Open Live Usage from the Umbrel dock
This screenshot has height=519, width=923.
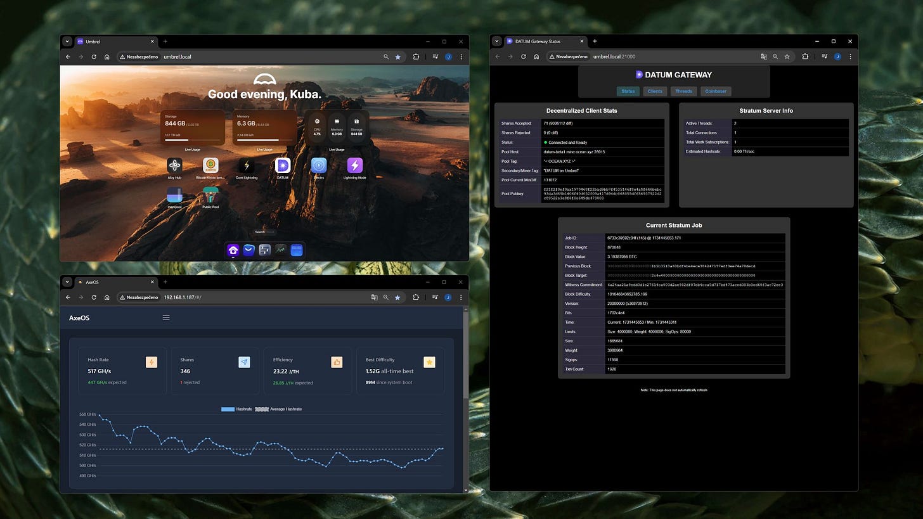tap(280, 250)
